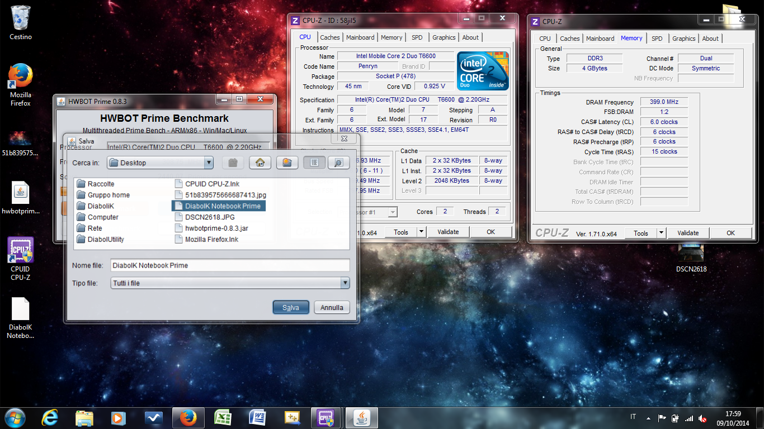
Task: Switch to About tab in right CPU-Z window
Action: click(710, 39)
